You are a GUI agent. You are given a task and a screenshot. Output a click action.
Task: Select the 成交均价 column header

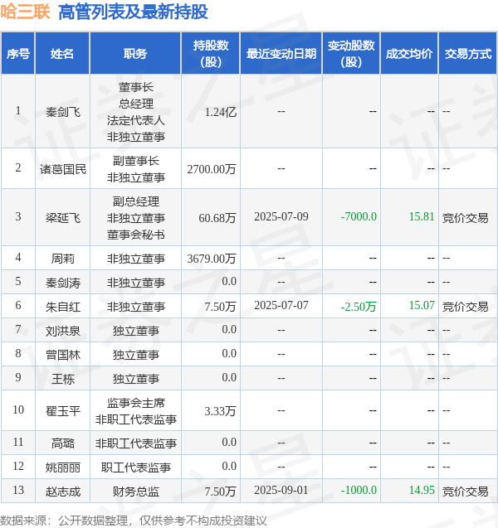[x=409, y=54]
